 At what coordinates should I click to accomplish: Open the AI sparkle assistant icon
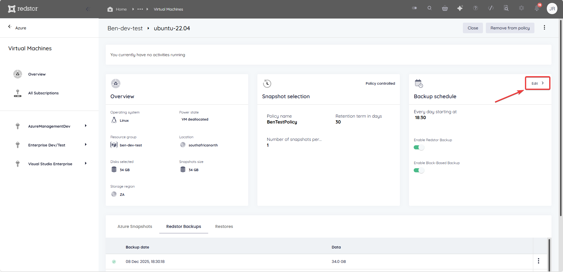[460, 8]
